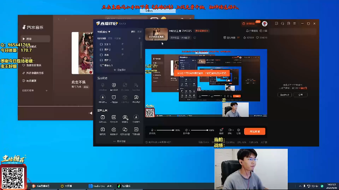Click the stream cover thumbnail
339x190 pixels.
[156, 34]
